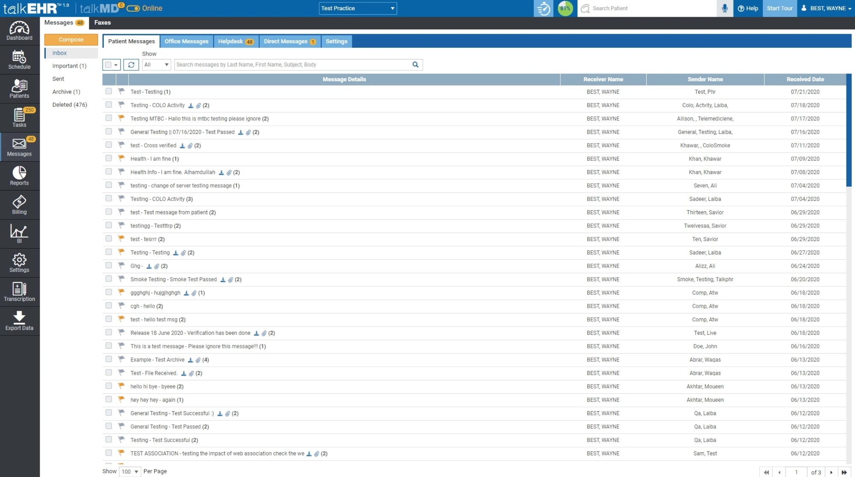The height and width of the screenshot is (477, 855).
Task: Open the Deleted (476) folder
Action: tap(70, 105)
